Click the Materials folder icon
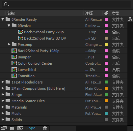The width and height of the screenshot is (133, 131). tap(8, 107)
